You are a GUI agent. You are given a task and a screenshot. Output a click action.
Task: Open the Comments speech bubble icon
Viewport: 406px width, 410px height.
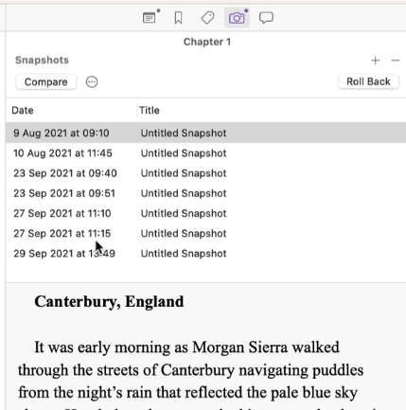(266, 18)
